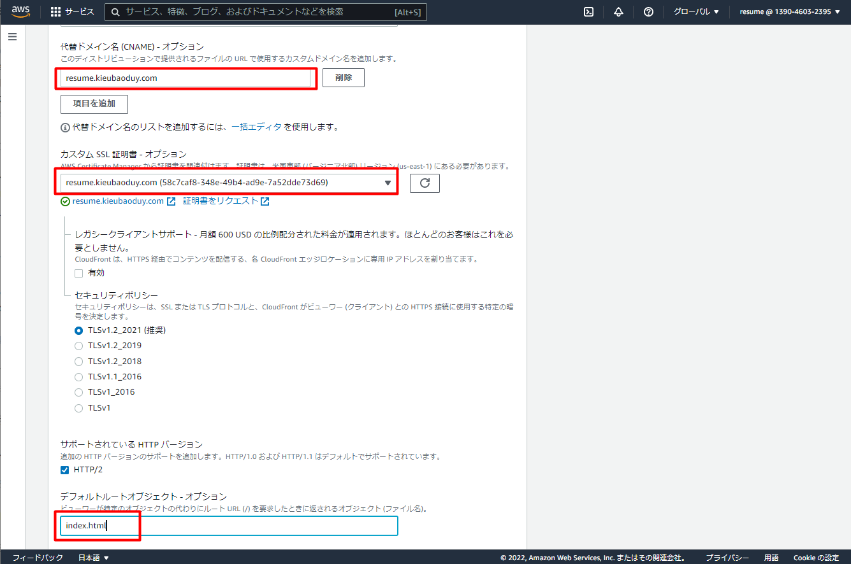Screen dimensions: 851x564
Task: Open the プライバシー footer link
Action: pyautogui.click(x=727, y=558)
